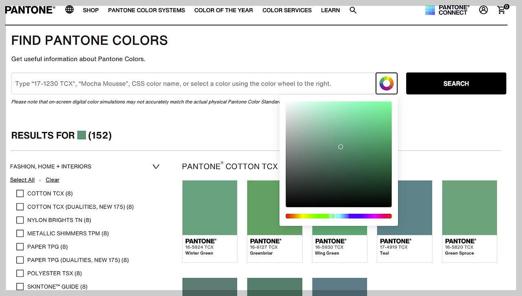Open the user account icon
Screen dimensions: 522x296
pyautogui.click(x=483, y=10)
